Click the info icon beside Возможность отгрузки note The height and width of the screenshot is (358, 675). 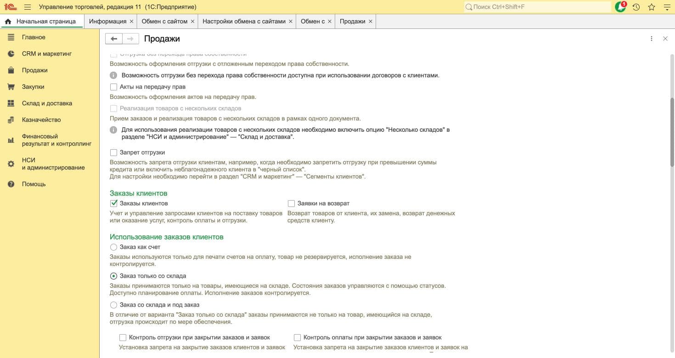[x=113, y=75]
